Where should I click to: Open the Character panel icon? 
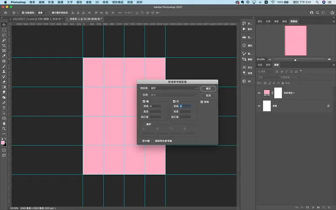[244, 67]
